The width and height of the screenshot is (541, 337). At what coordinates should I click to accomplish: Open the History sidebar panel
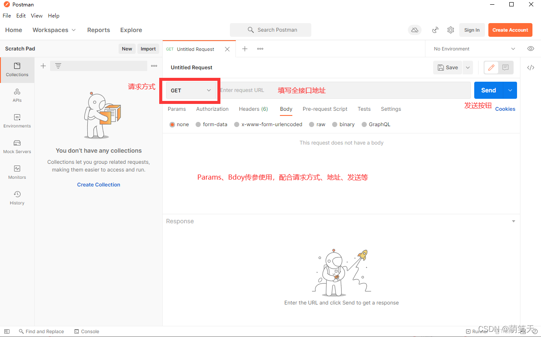pos(17,198)
